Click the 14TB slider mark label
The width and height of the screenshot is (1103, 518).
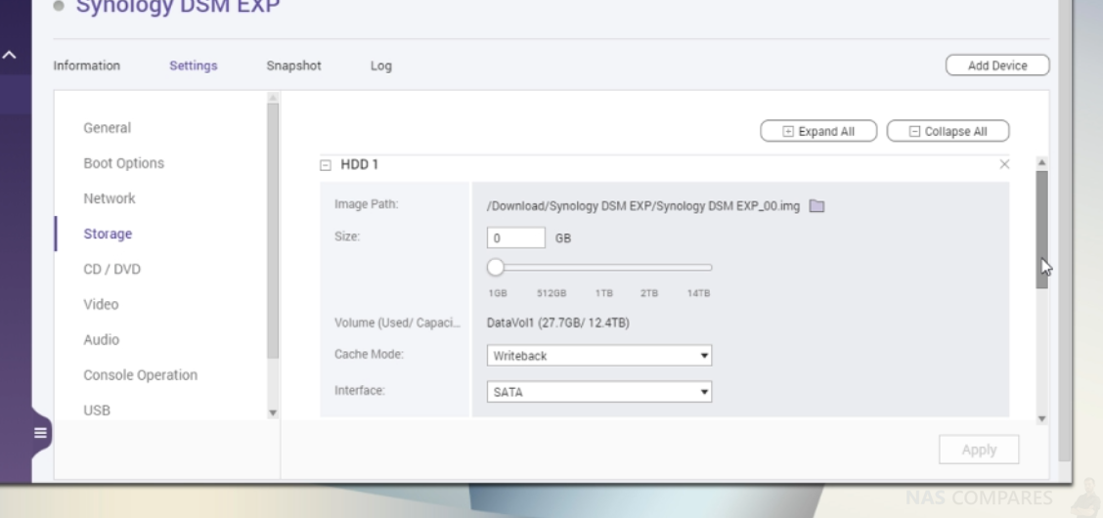[x=698, y=293]
